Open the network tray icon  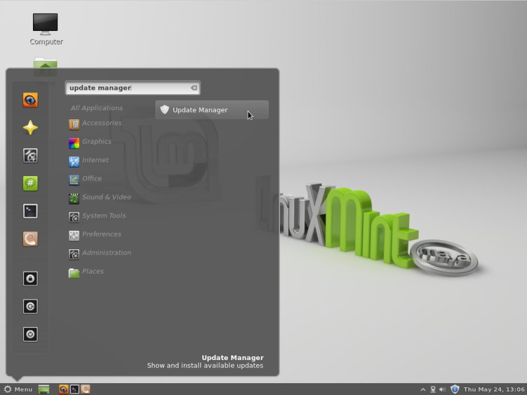[x=433, y=390]
